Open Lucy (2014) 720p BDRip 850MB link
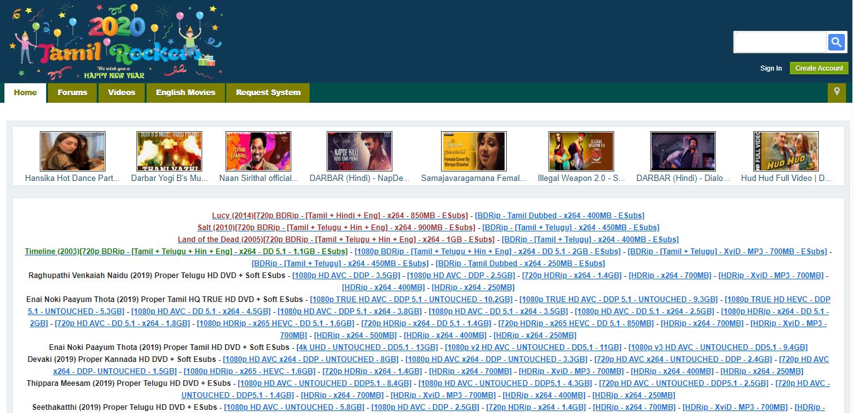This screenshot has width=853, height=413. point(340,216)
